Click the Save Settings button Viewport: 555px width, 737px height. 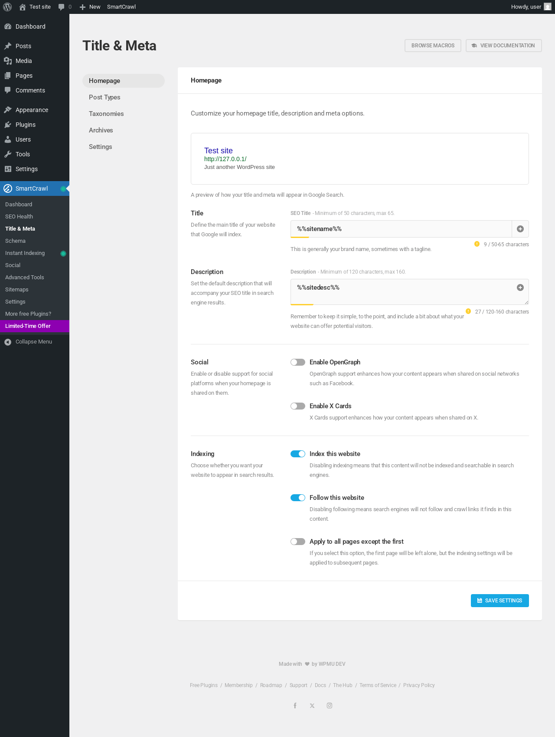[x=499, y=601]
